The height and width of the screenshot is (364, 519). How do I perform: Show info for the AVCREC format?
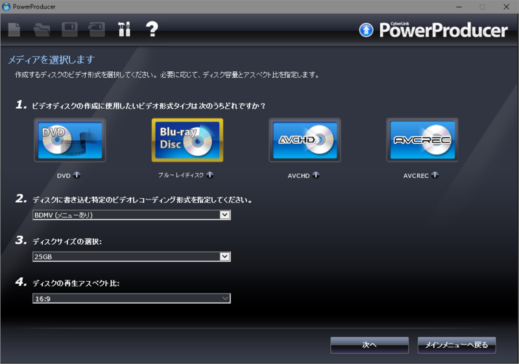435,175
